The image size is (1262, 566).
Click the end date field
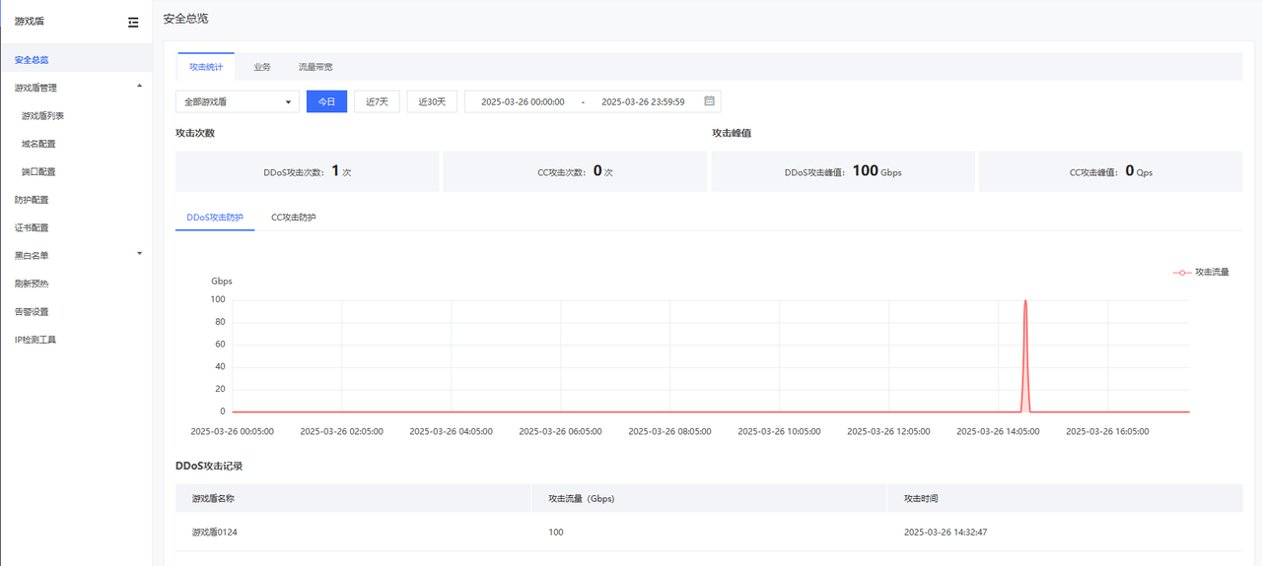pyautogui.click(x=643, y=101)
